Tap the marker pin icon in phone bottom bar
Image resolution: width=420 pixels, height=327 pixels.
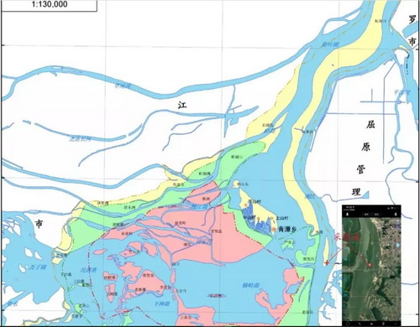tap(383, 324)
